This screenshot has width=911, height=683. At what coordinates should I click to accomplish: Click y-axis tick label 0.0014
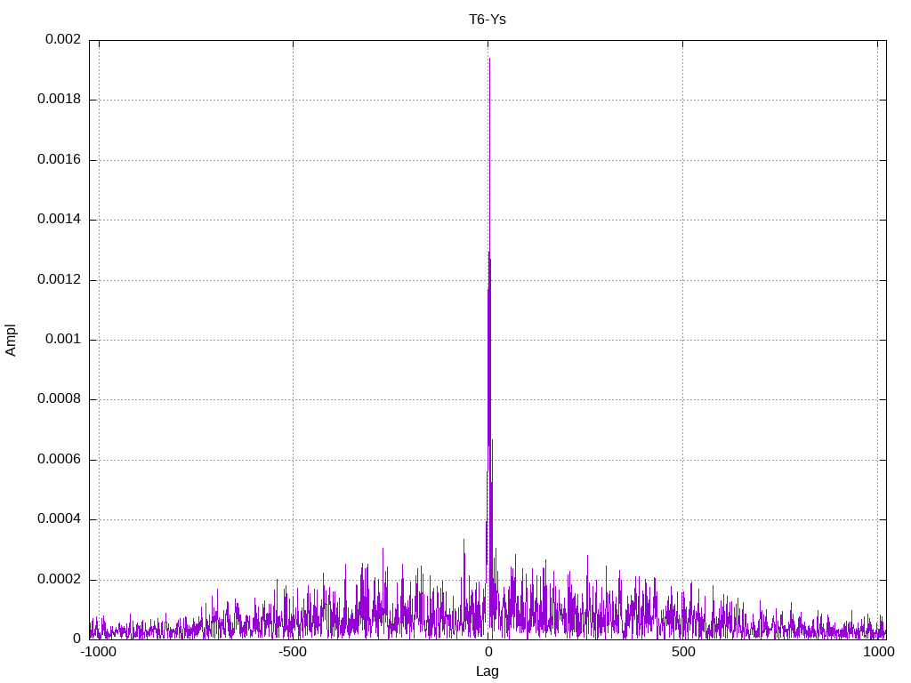coord(59,220)
